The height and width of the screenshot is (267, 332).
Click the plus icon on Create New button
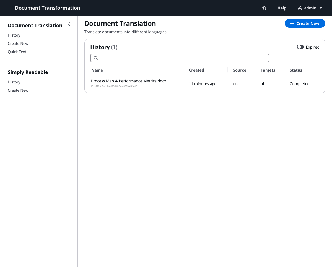click(292, 23)
